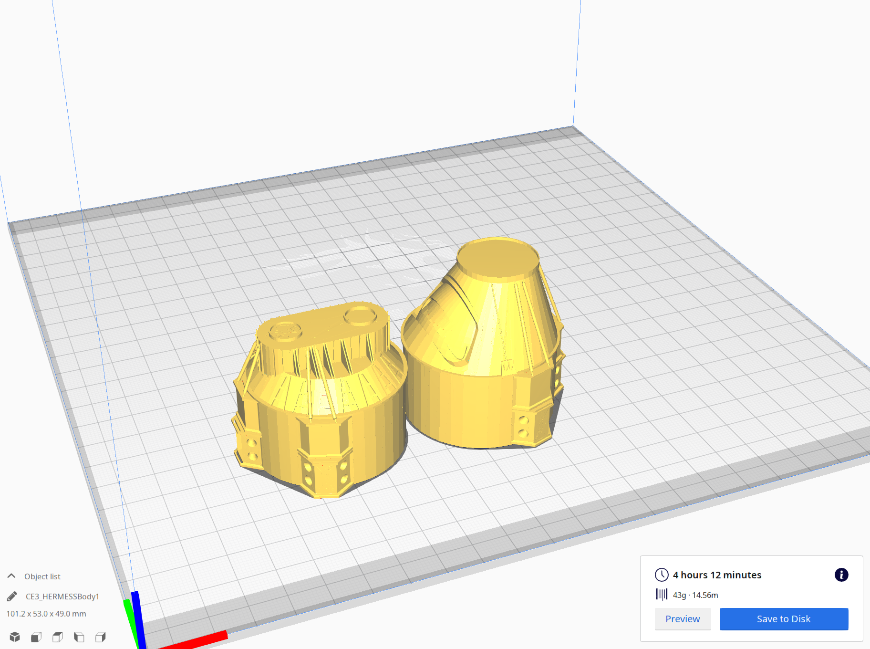870x649 pixels.
Task: Click the filament barcode icon
Action: (662, 595)
